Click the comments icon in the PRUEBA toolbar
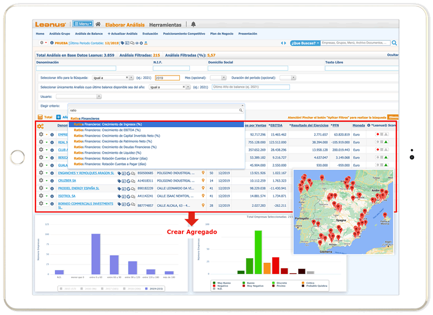433x315 pixels. point(132,43)
